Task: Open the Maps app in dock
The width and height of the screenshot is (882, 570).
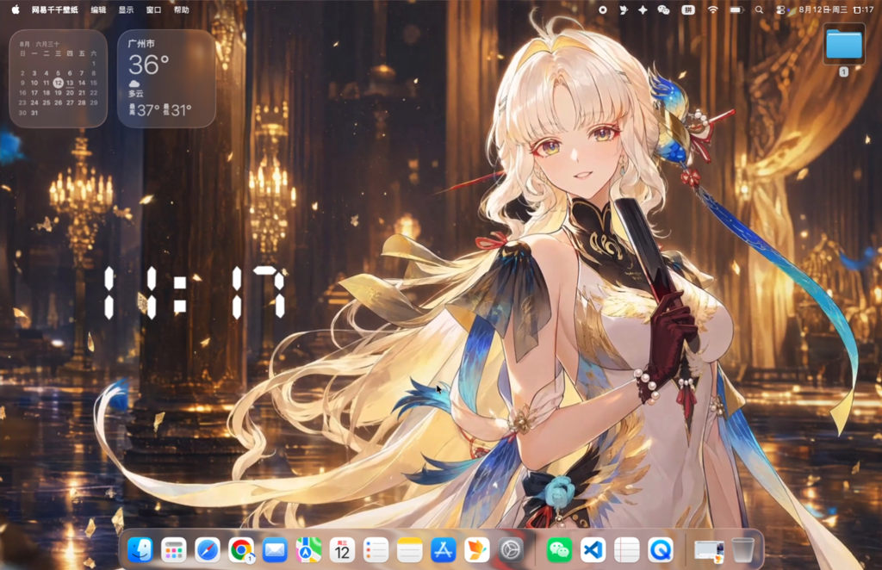Action: 308,549
